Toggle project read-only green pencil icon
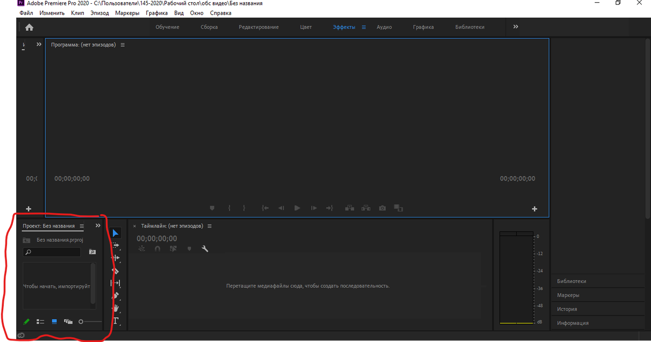 26,321
